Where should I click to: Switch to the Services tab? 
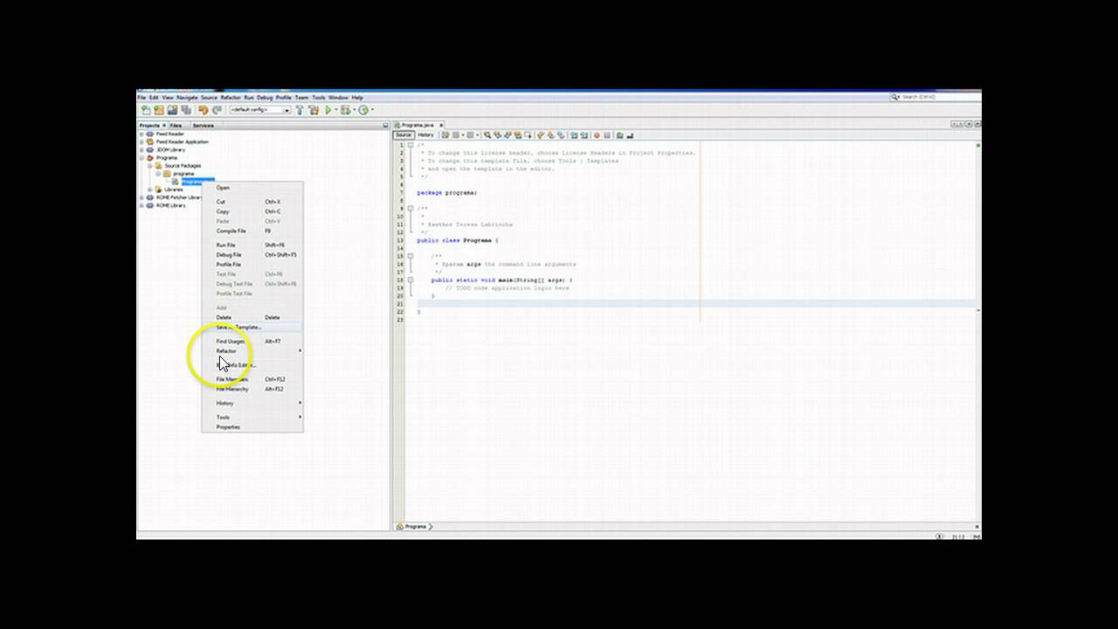[203, 125]
